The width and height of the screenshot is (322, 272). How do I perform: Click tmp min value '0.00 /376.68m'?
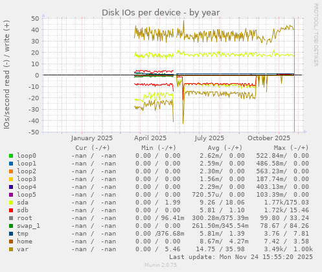160,234
